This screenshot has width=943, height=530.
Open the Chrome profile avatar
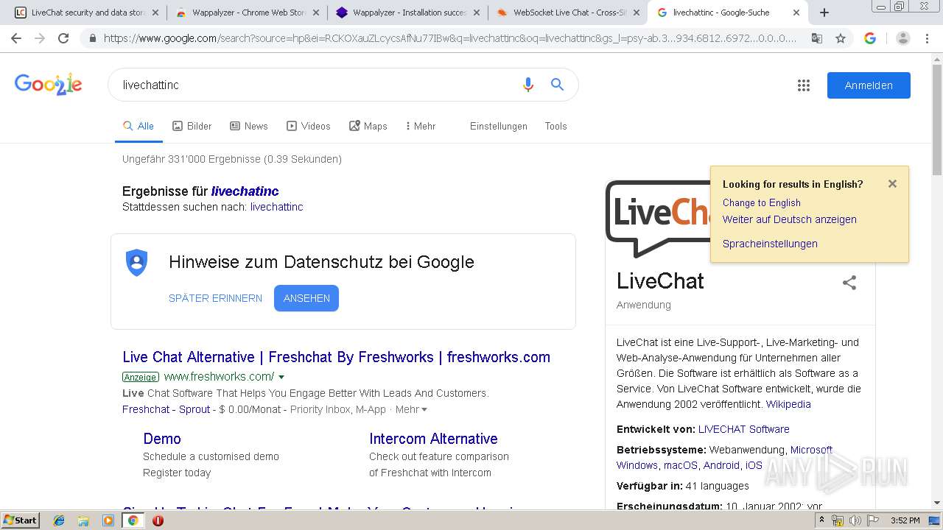click(902, 38)
